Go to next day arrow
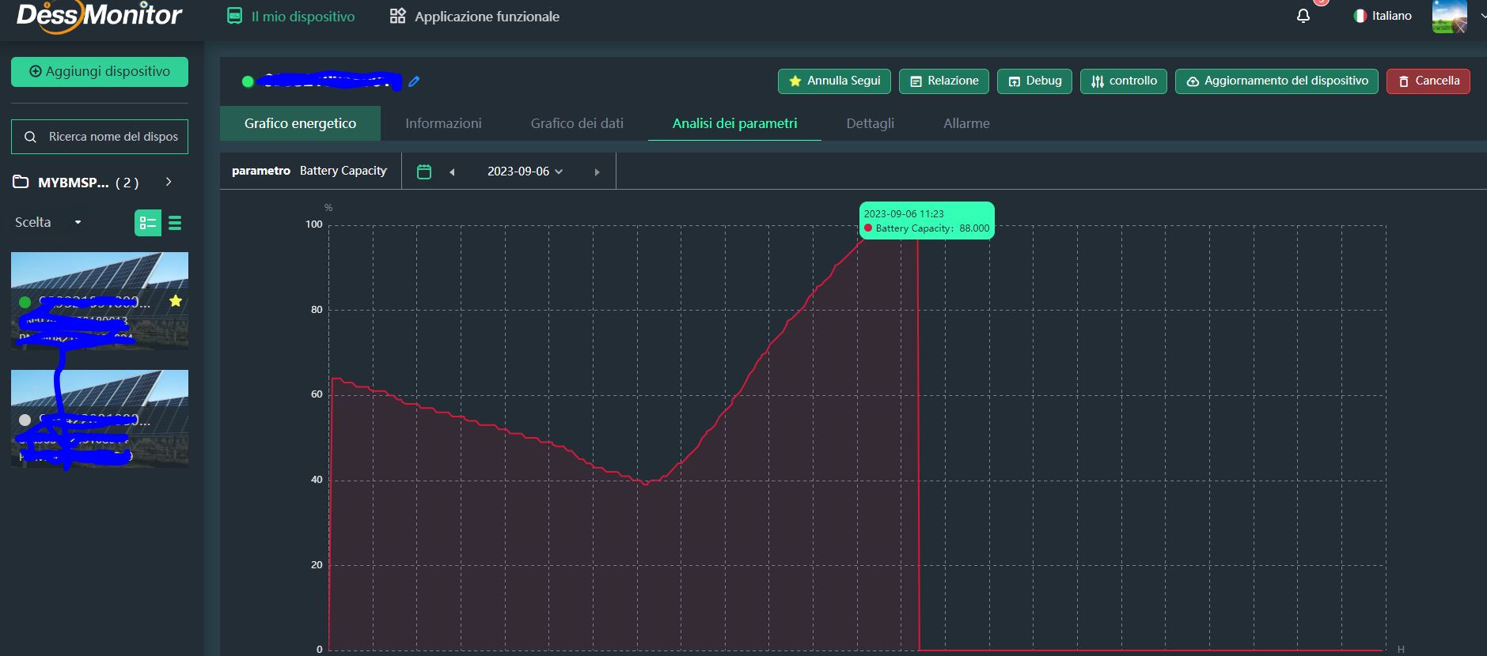The height and width of the screenshot is (656, 1487). click(597, 172)
